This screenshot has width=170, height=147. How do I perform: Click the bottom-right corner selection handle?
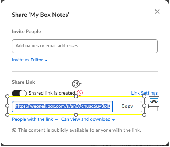pos(144,115)
